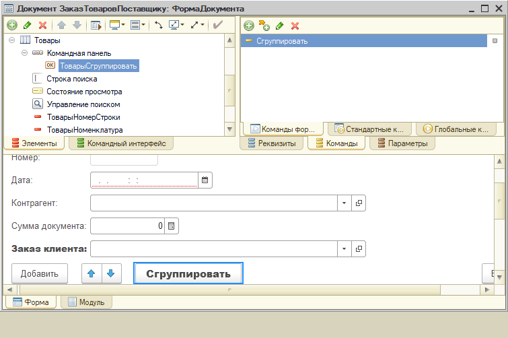Switch to the Реквизиты tab

(272, 143)
